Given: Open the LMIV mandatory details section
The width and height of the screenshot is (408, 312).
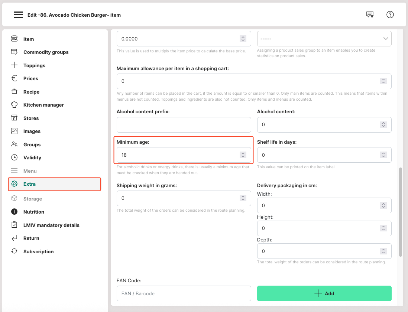Looking at the screenshot, I should [51, 225].
